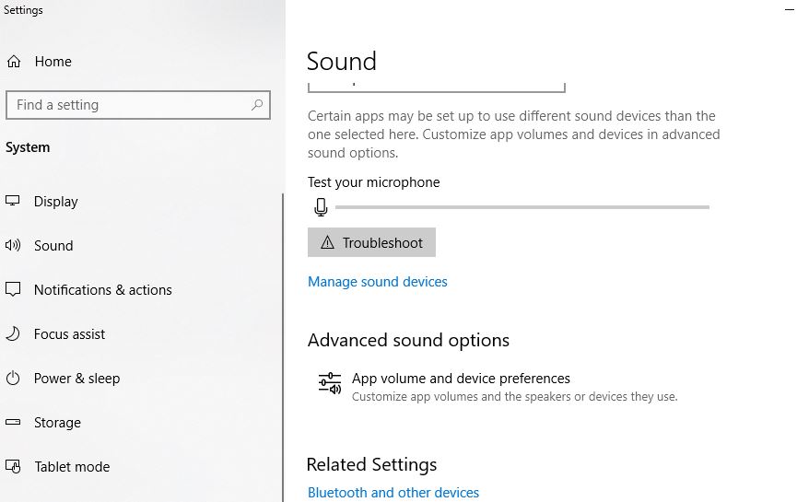Click the Notifications & actions icon

tap(13, 290)
